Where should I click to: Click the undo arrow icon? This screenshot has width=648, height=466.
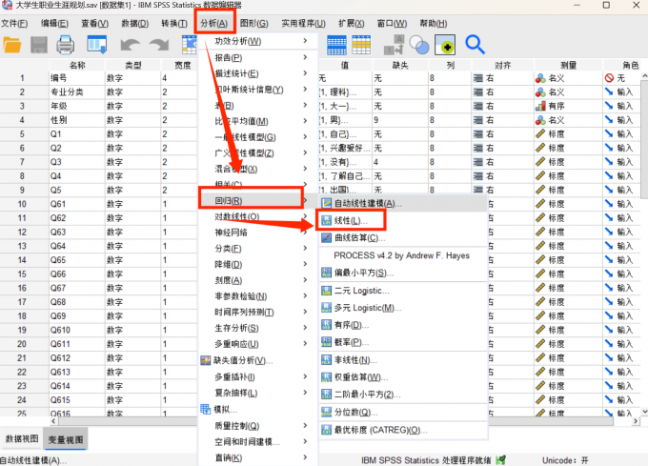[130, 45]
